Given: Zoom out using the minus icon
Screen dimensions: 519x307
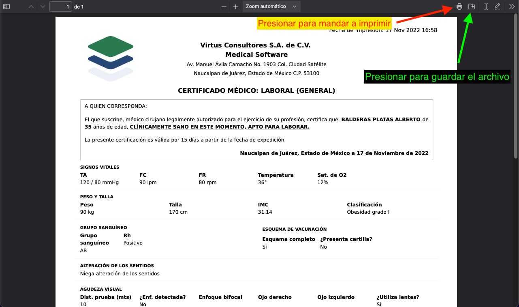Looking at the screenshot, I should click(224, 6).
